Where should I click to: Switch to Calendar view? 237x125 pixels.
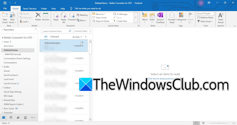(11, 118)
